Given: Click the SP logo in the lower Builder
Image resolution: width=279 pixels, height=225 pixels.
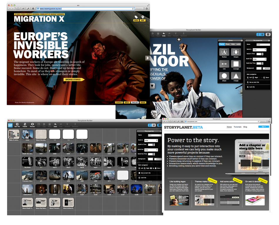Looking at the screenshot, I should click(10, 125).
